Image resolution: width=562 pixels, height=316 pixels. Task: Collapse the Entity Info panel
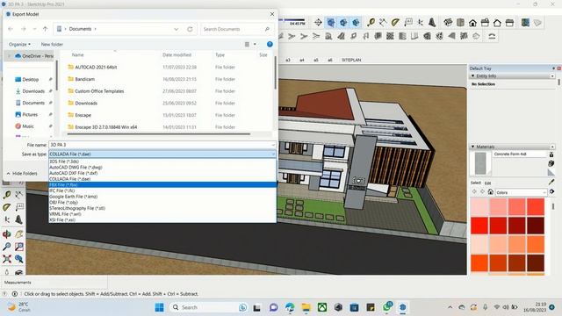pos(472,76)
